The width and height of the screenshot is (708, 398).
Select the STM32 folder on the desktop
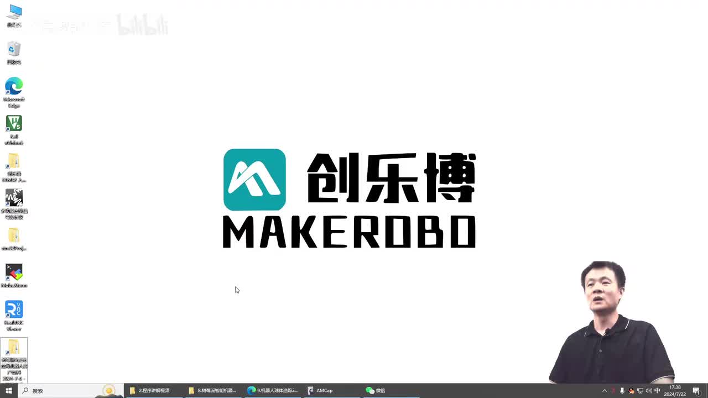[x=14, y=167]
